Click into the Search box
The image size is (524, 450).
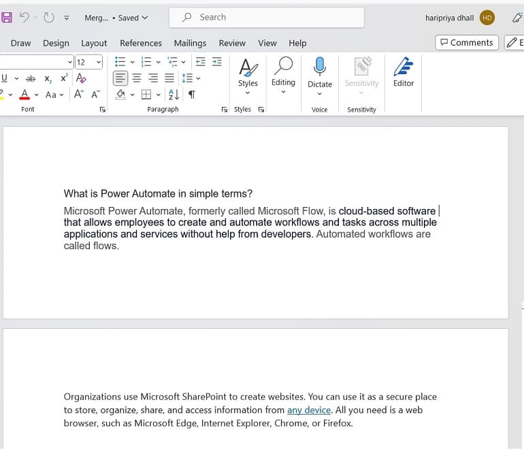click(x=266, y=18)
